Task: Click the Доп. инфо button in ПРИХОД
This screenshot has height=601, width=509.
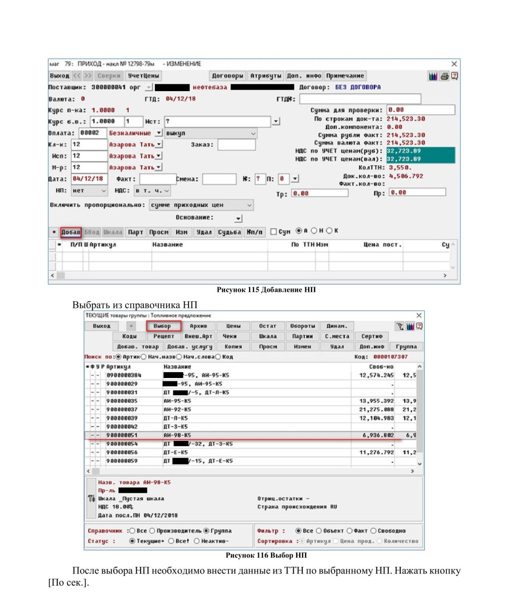Action: pyautogui.click(x=304, y=76)
